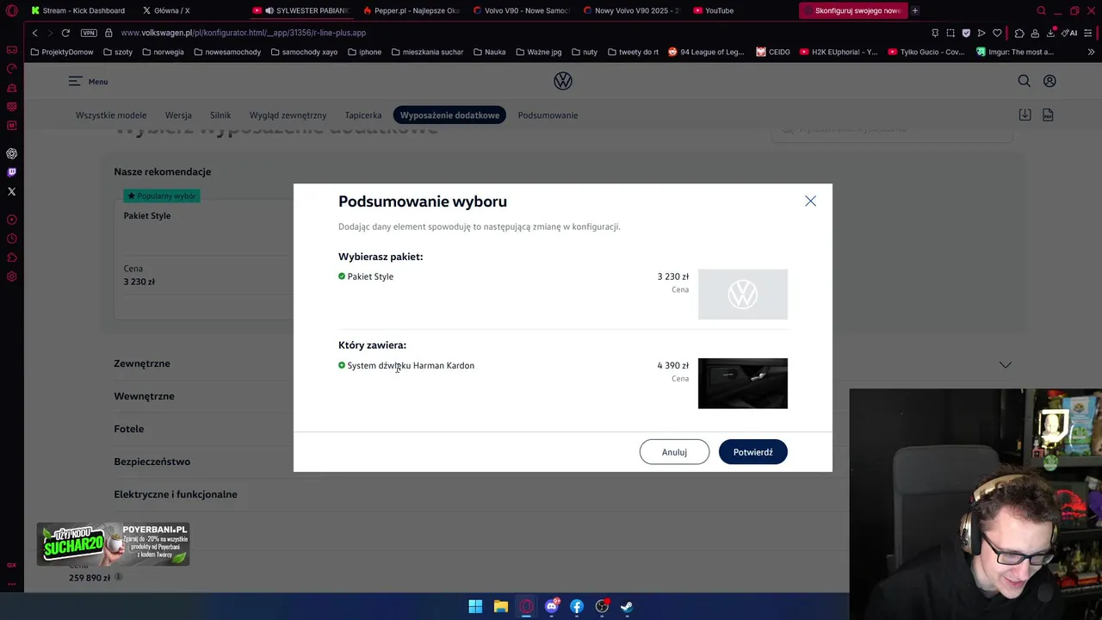
Task: Click the address bar URL field
Action: (x=517, y=33)
